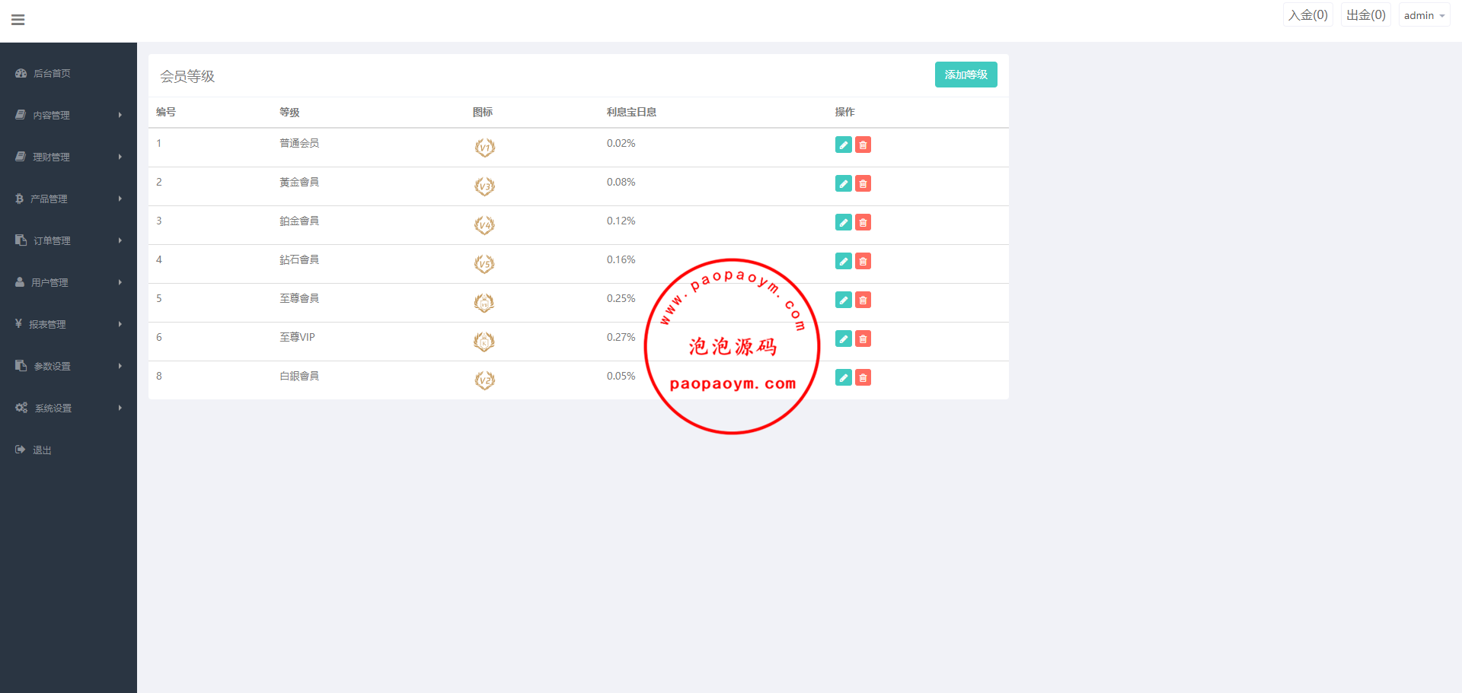The width and height of the screenshot is (1462, 693).
Task: Delete the 白銀會員 level entry
Action: click(863, 378)
